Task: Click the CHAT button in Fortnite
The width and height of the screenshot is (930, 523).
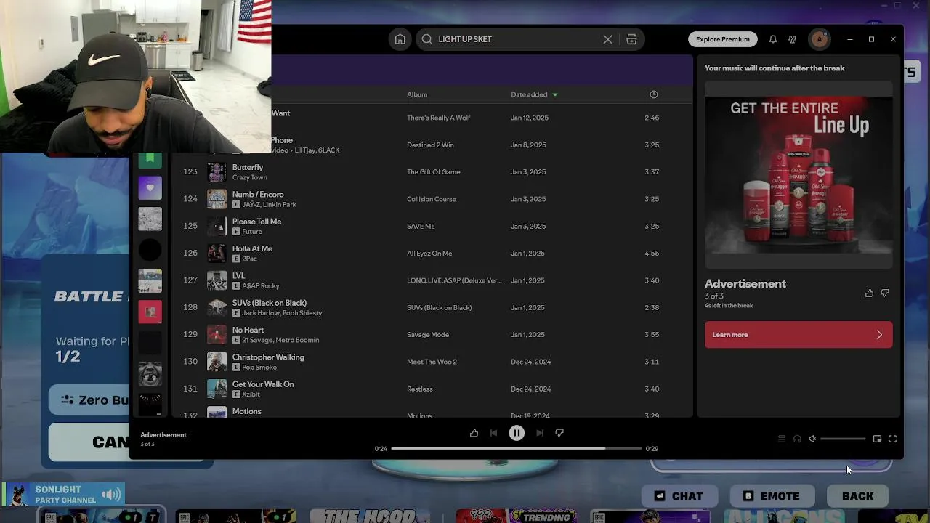Action: point(679,496)
